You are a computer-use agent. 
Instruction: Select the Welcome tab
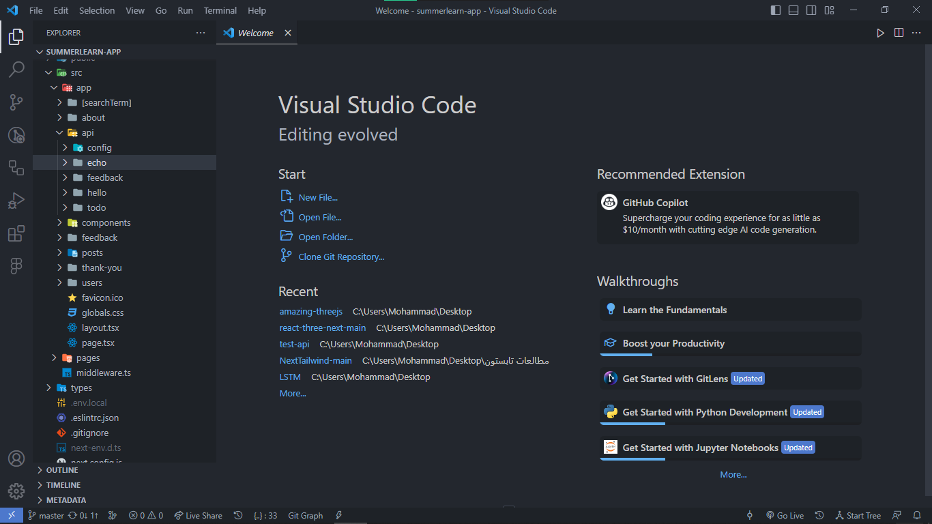[x=257, y=33]
